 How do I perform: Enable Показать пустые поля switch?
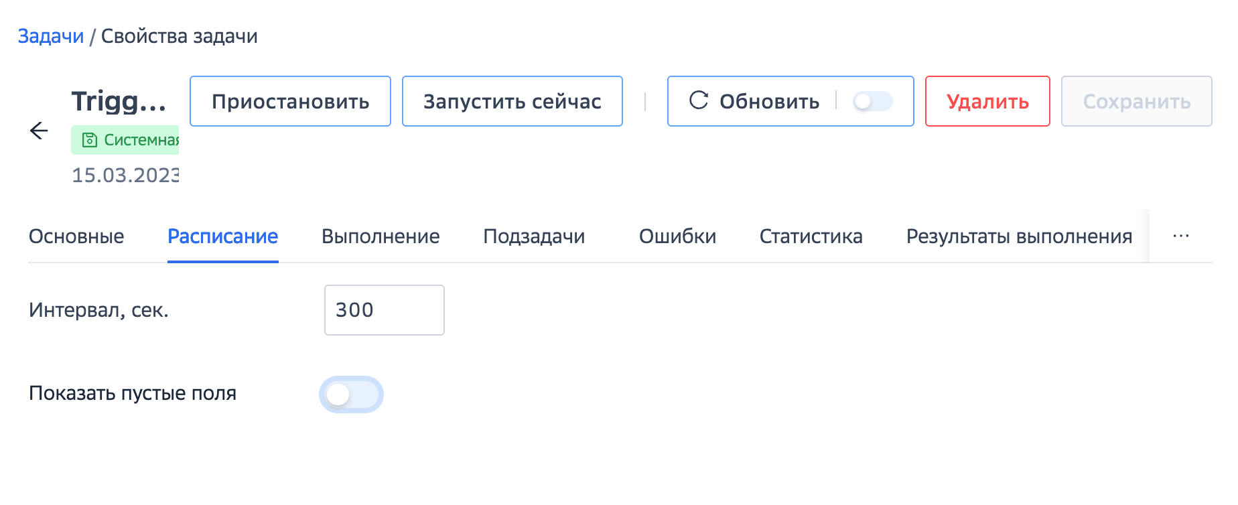coord(350,394)
